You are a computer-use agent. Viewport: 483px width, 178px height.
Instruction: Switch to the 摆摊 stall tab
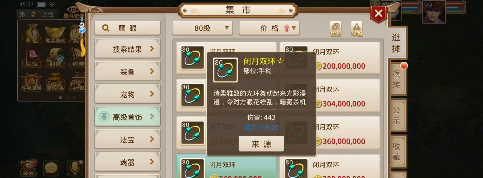tap(397, 79)
